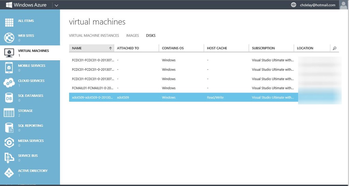Open All Items grid icon
The image size is (349, 186).
pyautogui.click(x=9, y=22)
